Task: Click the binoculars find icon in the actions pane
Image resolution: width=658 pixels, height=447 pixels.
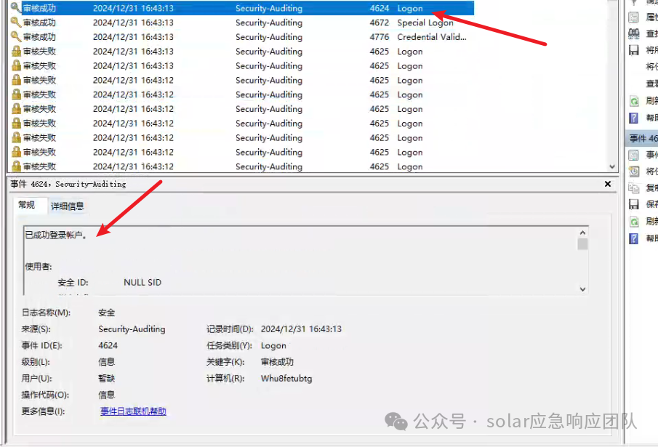Action: pos(634,33)
